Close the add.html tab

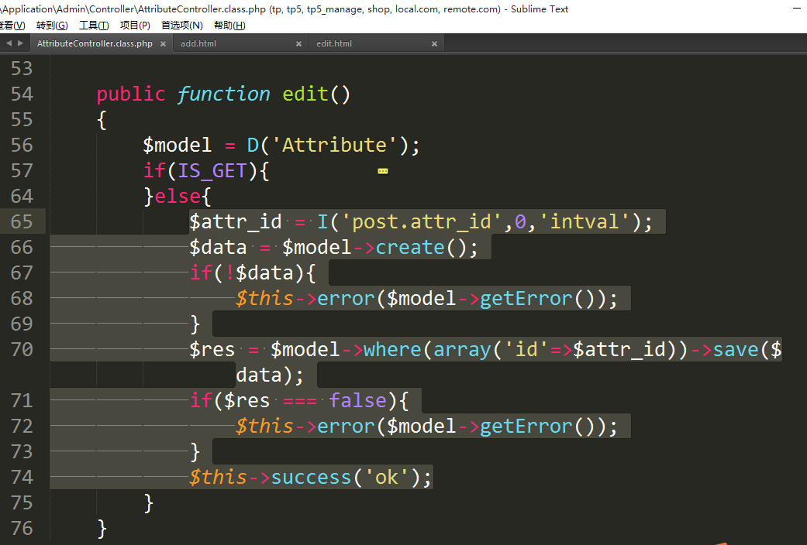tap(298, 44)
